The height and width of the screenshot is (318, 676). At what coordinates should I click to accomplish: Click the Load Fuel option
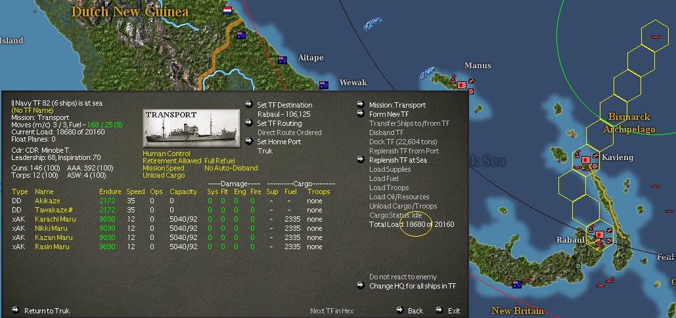[x=384, y=178]
